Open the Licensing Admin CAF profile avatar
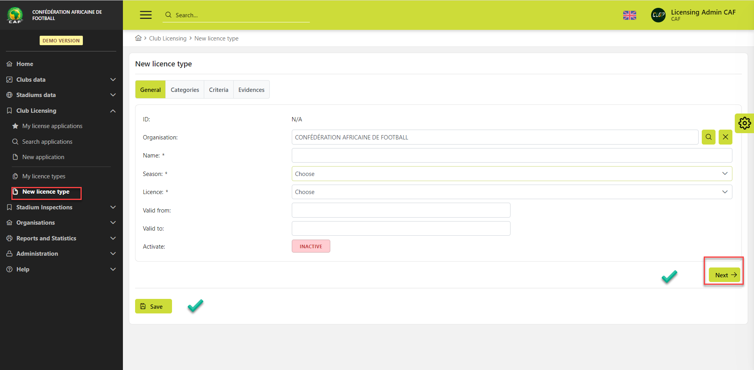 pos(658,15)
